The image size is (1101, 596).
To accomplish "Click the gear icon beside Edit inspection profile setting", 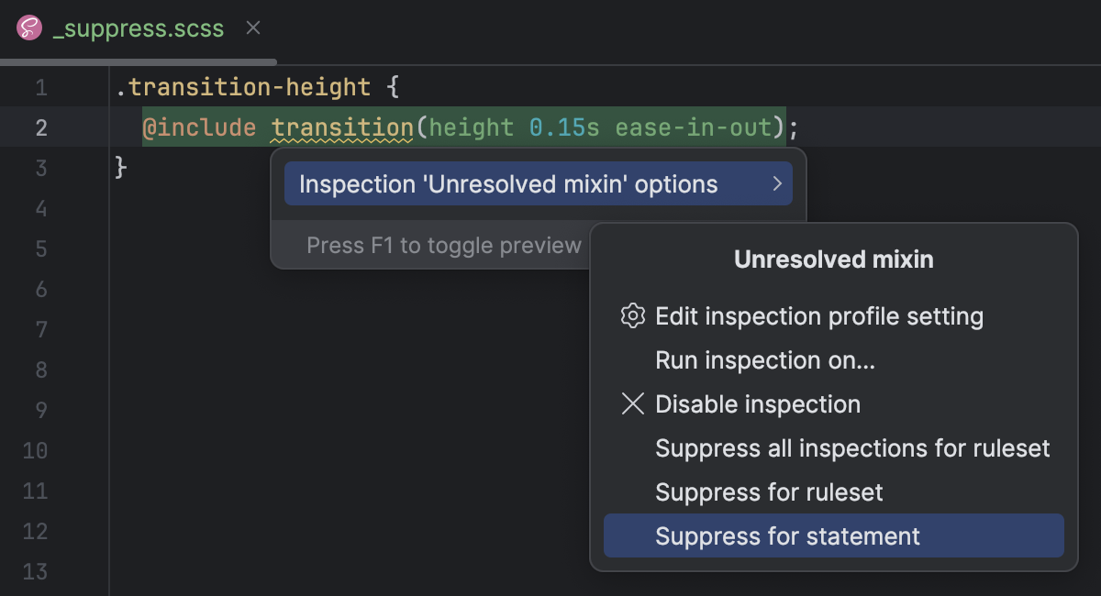I will click(631, 315).
